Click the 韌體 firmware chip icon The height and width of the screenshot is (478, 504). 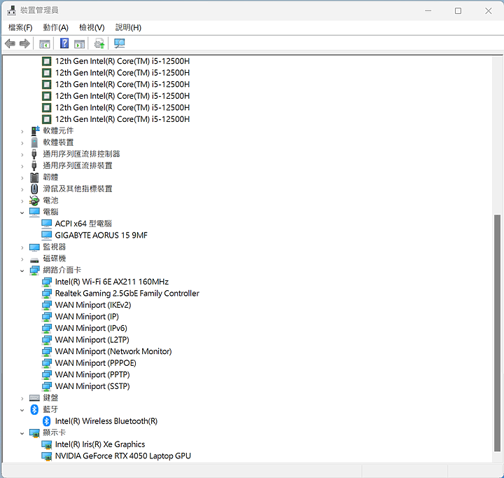34,177
